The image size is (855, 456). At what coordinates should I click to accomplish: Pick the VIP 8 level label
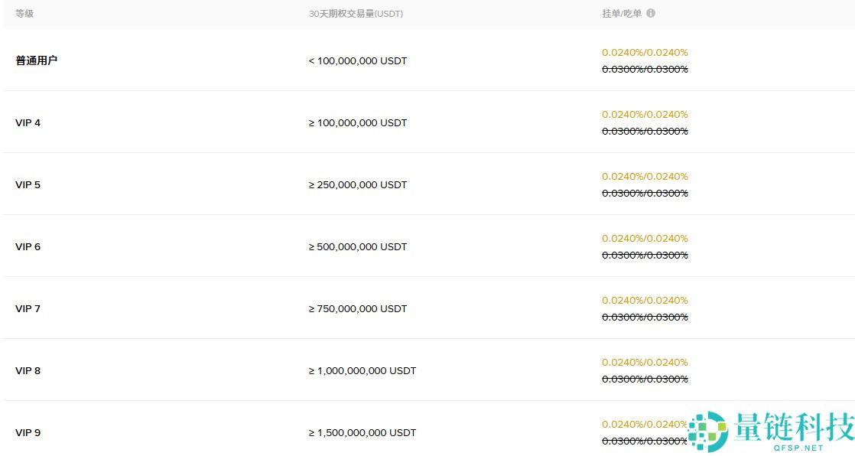(x=28, y=370)
